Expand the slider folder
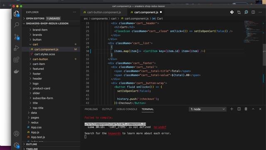 pyautogui.click(x=36, y=93)
